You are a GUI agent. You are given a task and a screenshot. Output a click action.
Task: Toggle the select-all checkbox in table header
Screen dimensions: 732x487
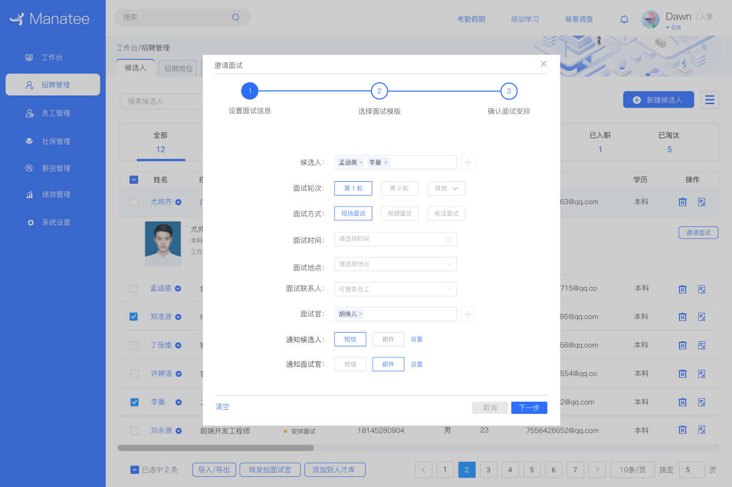pyautogui.click(x=134, y=179)
